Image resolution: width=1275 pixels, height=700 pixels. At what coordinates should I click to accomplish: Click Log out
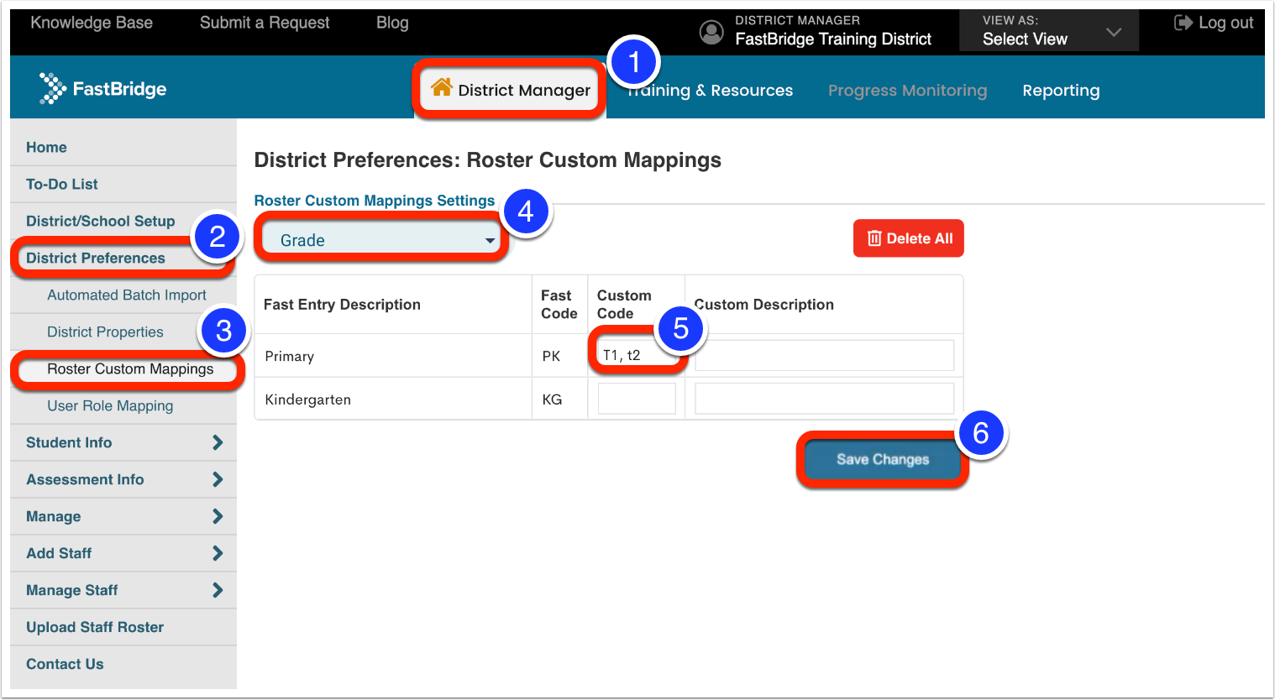pos(1214,23)
